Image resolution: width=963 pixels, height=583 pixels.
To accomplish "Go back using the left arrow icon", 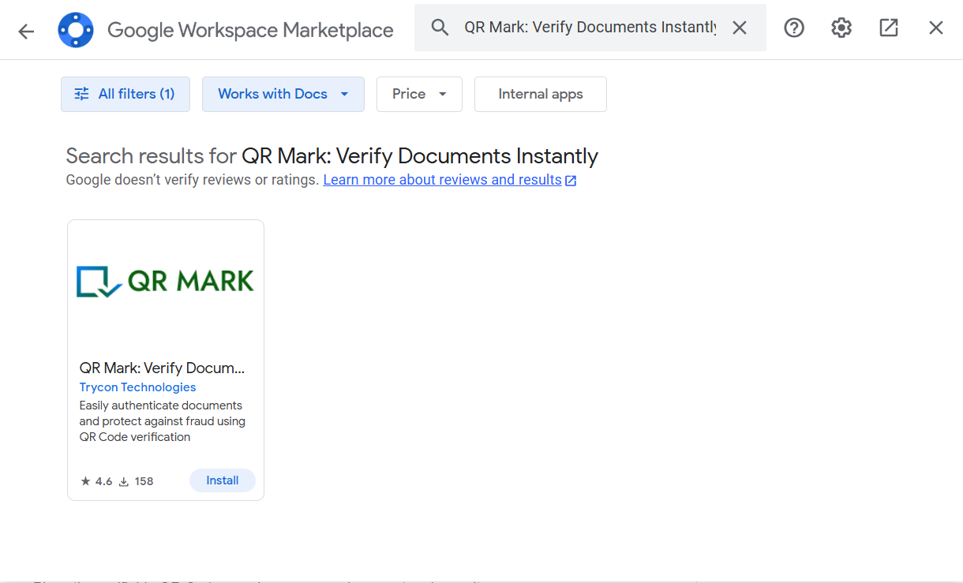I will pos(27,31).
